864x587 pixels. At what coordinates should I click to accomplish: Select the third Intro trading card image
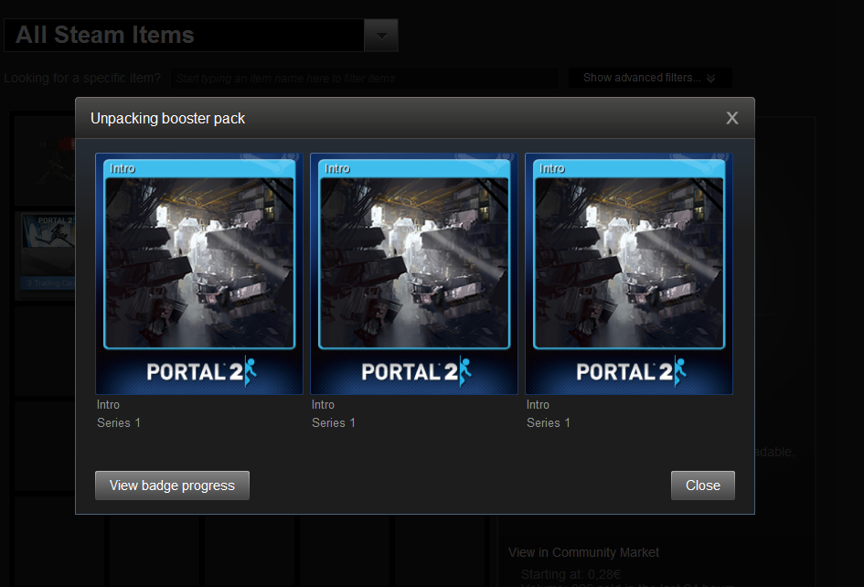coord(629,263)
